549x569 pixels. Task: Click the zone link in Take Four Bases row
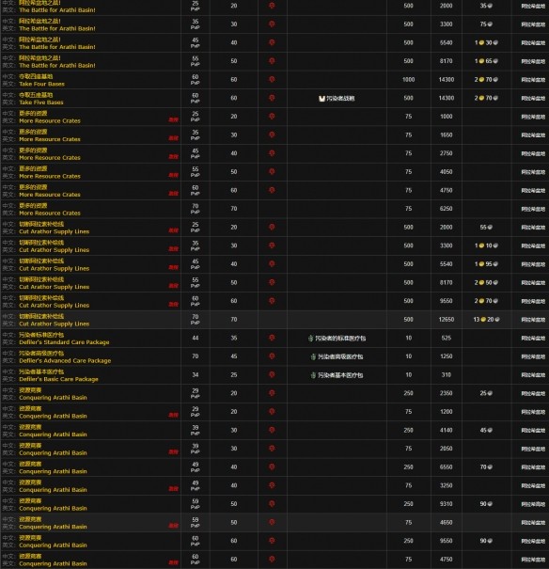click(533, 80)
